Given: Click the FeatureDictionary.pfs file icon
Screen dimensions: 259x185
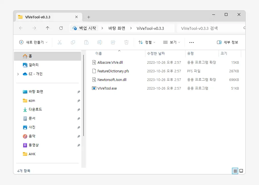Looking at the screenshot, I should point(94,71).
